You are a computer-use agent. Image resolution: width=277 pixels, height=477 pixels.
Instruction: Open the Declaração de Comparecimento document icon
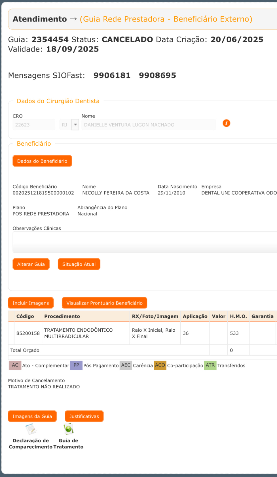coord(31,429)
